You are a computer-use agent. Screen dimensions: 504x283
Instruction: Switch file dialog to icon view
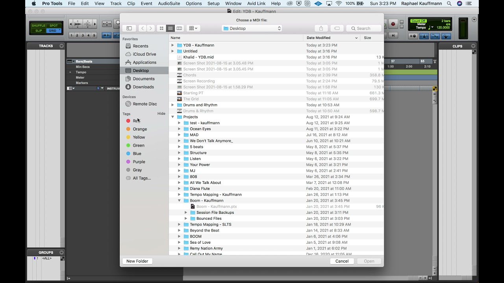[x=161, y=28]
